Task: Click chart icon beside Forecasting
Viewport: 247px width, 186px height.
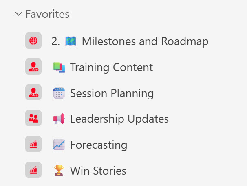Action: pos(33,145)
